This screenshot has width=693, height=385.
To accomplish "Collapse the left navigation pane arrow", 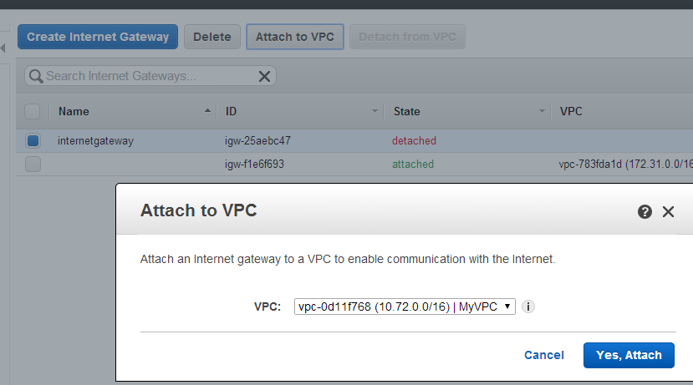I will point(3,48).
